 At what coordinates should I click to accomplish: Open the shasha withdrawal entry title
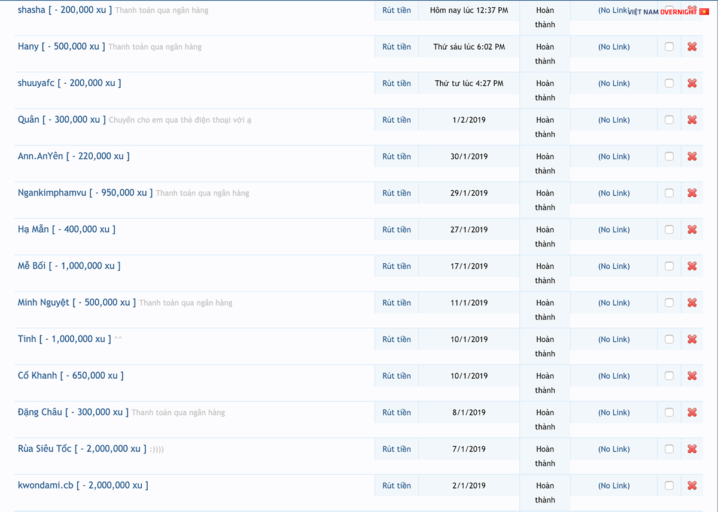click(65, 10)
